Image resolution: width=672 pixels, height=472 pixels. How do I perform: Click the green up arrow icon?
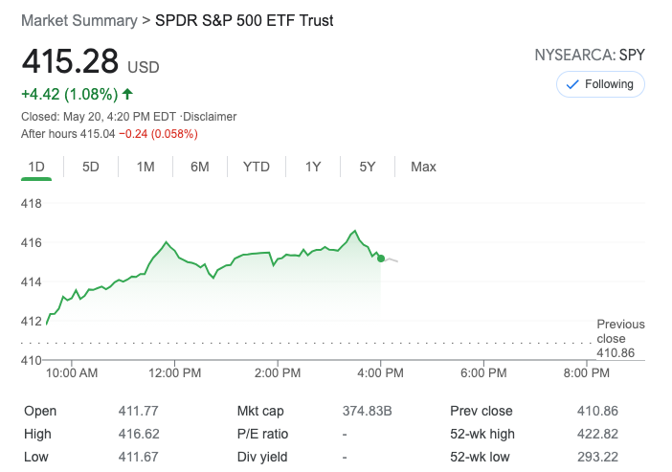click(128, 95)
